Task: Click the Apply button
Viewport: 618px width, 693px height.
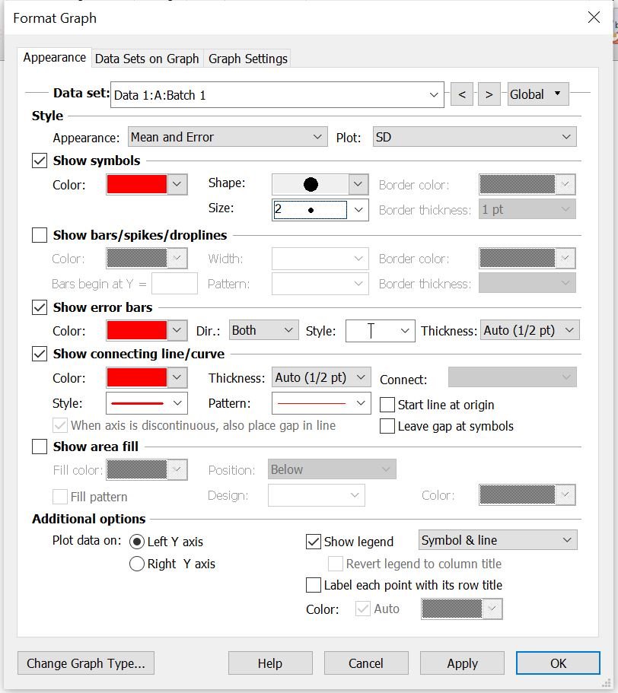Action: click(461, 663)
